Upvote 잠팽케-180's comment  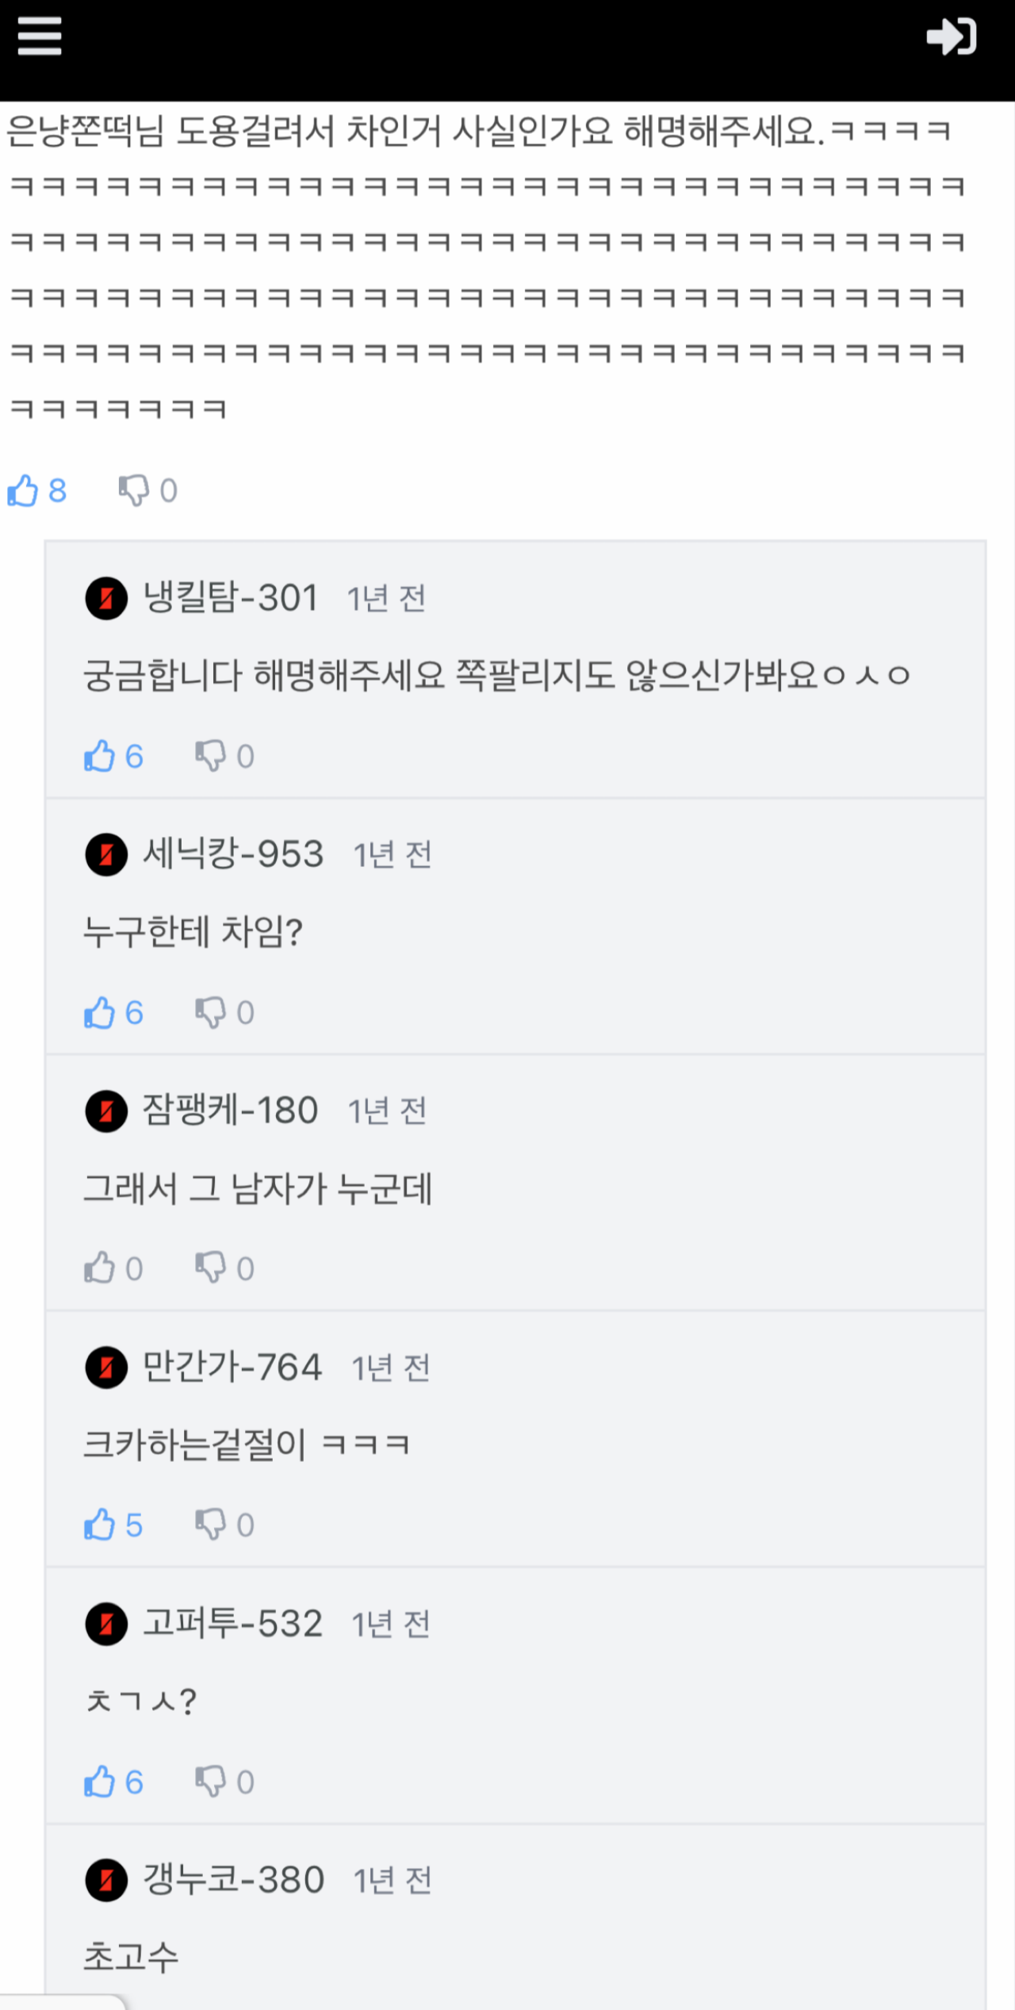100,1268
